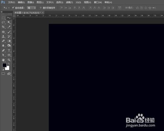Click the distribute bottom edges icon

[99, 8]
